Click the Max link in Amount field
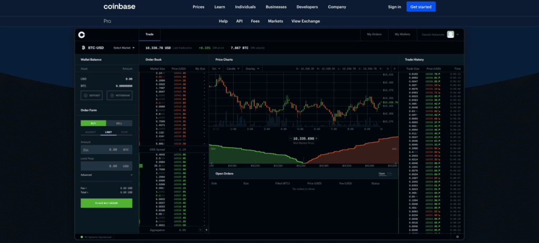 click(85, 149)
